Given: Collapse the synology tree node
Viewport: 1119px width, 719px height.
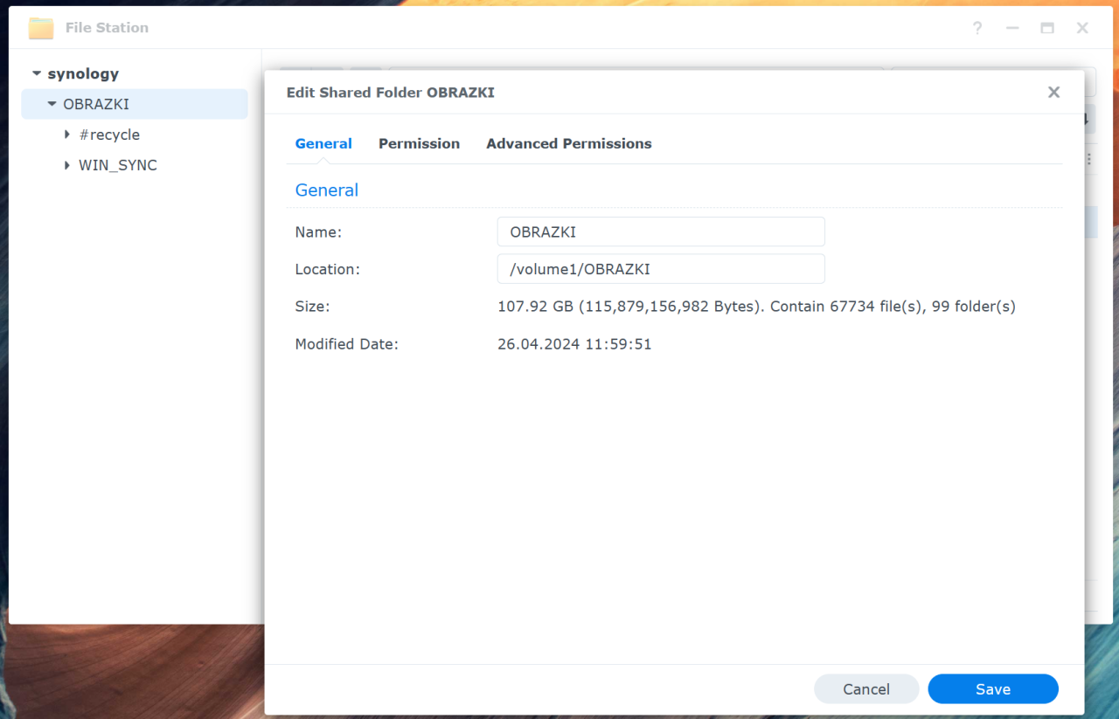Looking at the screenshot, I should click(x=37, y=73).
